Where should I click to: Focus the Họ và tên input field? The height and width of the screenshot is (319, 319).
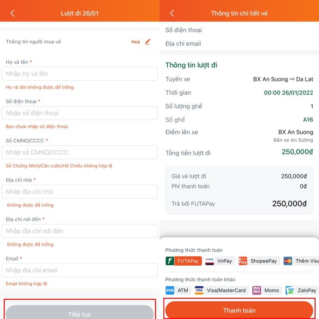(x=80, y=74)
